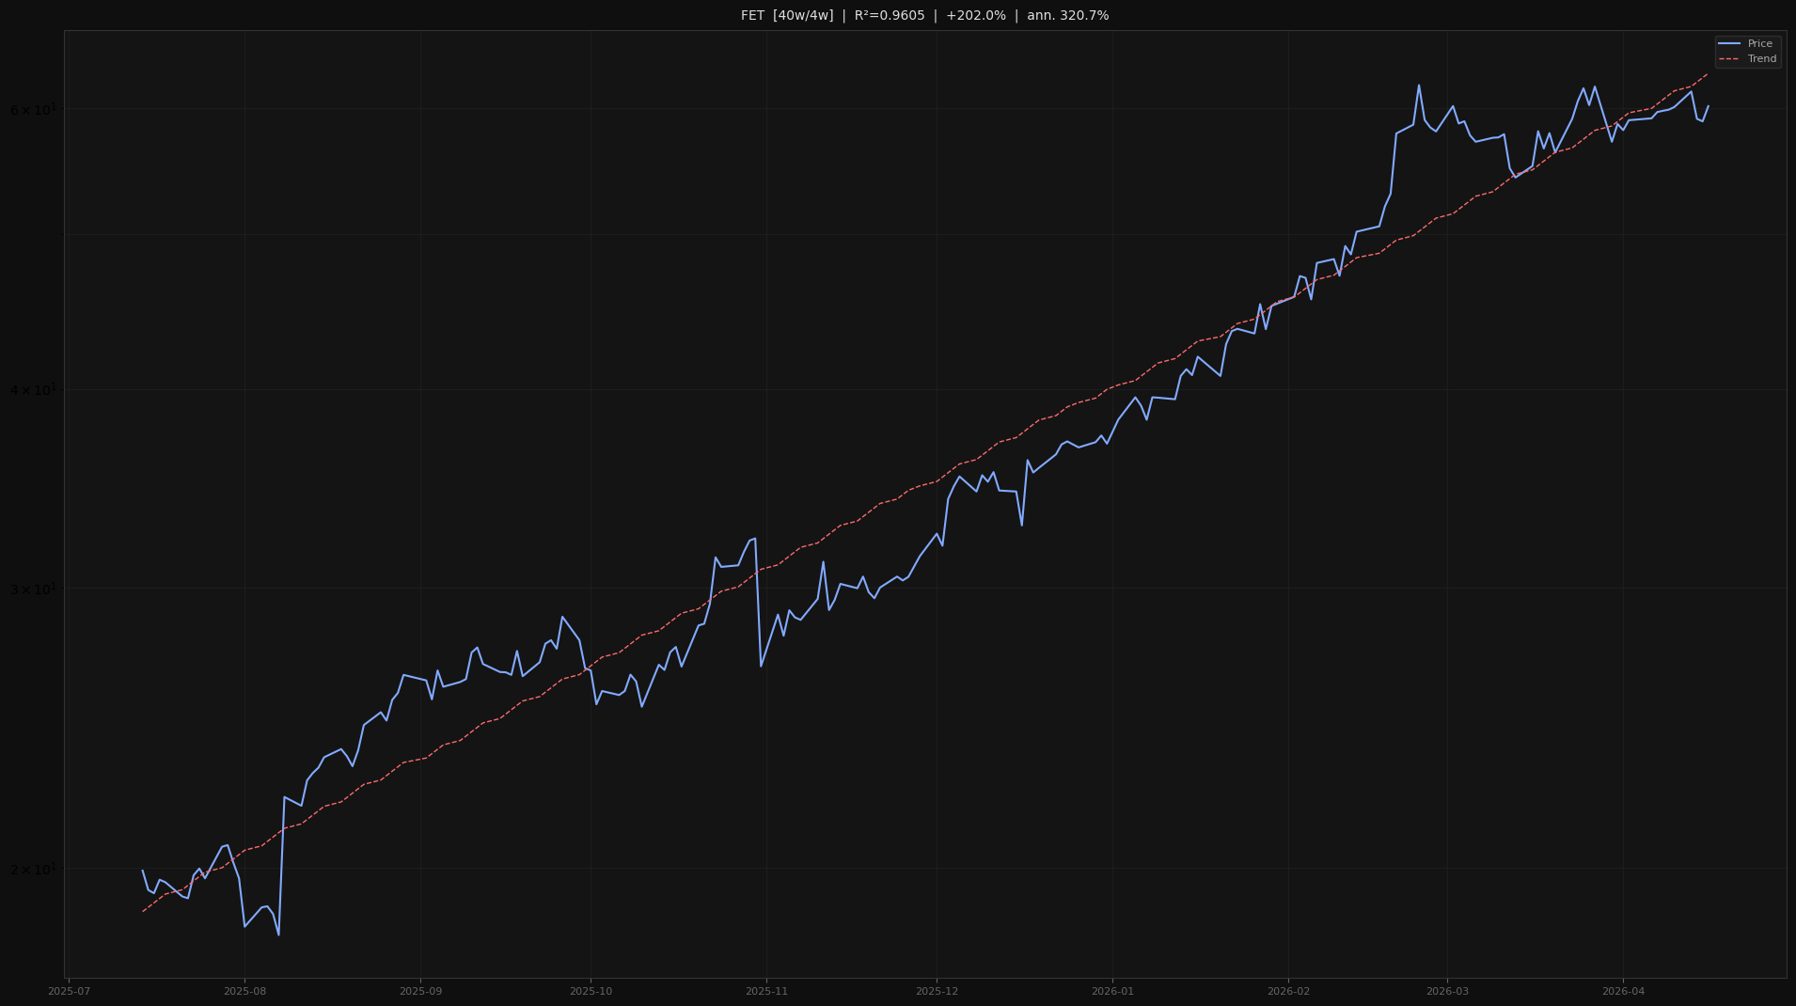
Task: Click the R²=0.9605 statistic in the title
Action: coord(890,15)
